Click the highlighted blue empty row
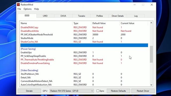 tap(84, 45)
